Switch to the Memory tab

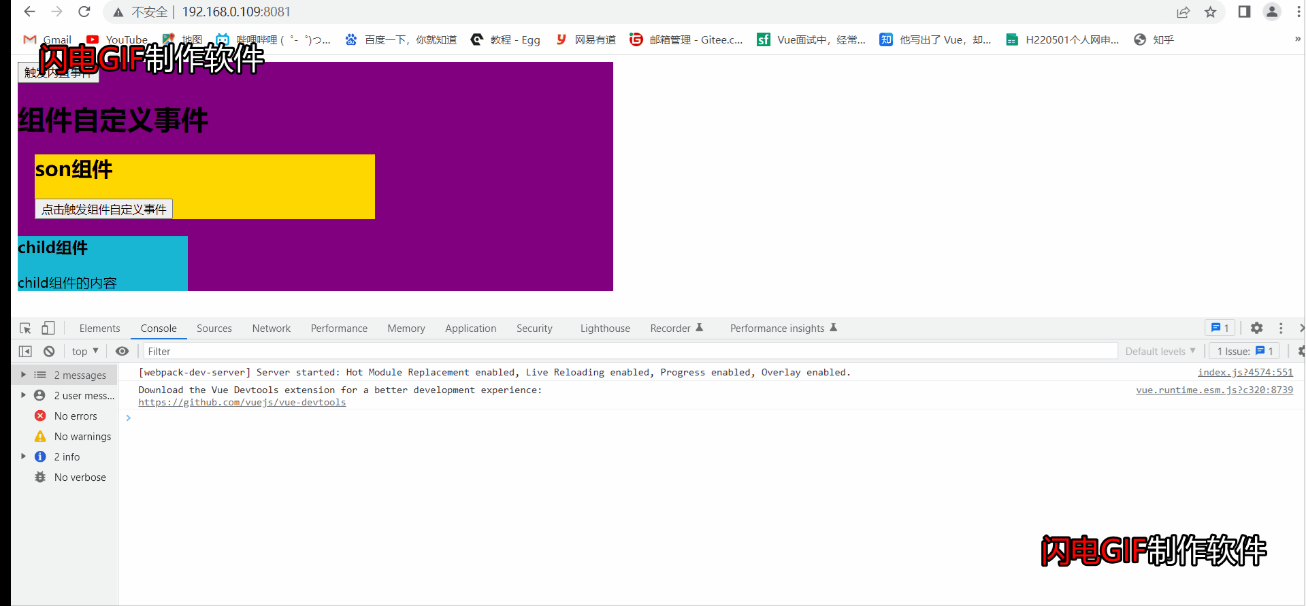pos(406,329)
